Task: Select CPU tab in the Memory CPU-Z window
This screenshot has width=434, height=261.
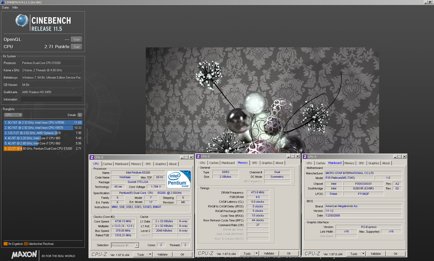Action: click(x=203, y=163)
